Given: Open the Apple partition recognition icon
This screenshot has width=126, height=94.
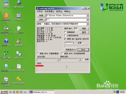Looking at the screenshot, I should (x=19, y=17).
